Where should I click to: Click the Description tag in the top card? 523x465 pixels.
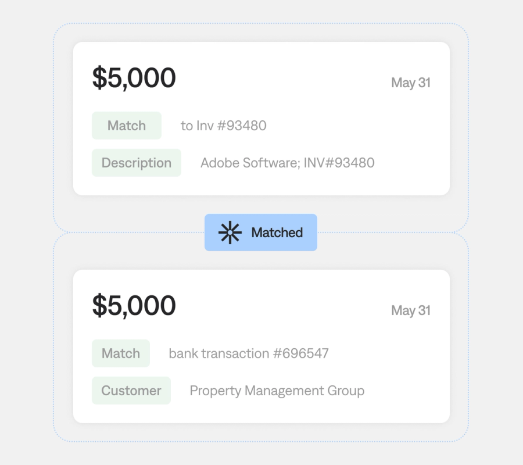137,163
